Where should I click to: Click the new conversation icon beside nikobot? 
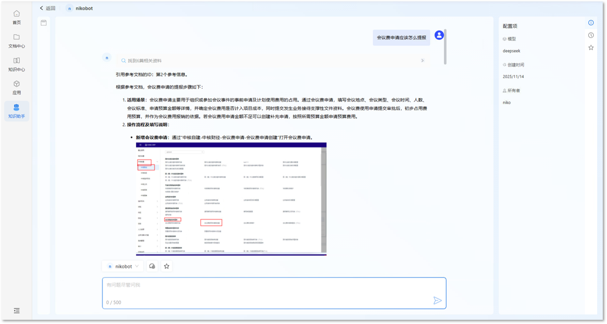point(152,266)
